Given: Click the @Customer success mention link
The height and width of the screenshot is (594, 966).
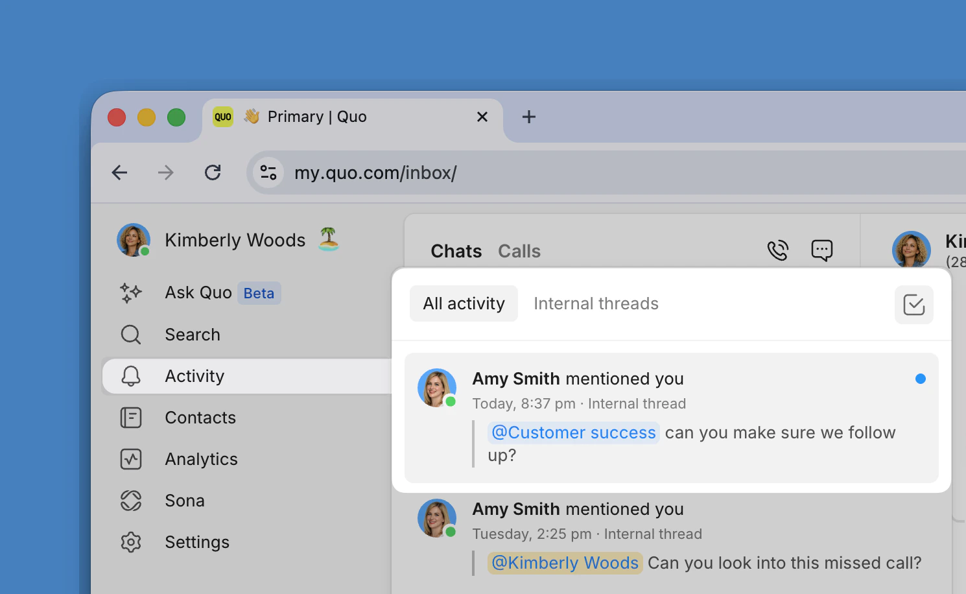Looking at the screenshot, I should click(574, 433).
